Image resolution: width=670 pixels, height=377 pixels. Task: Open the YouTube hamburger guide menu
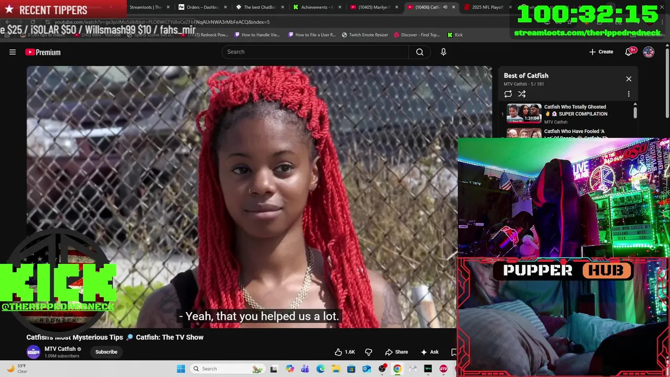point(13,52)
